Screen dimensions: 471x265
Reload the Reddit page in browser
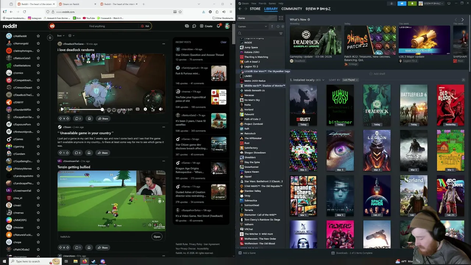[24, 12]
